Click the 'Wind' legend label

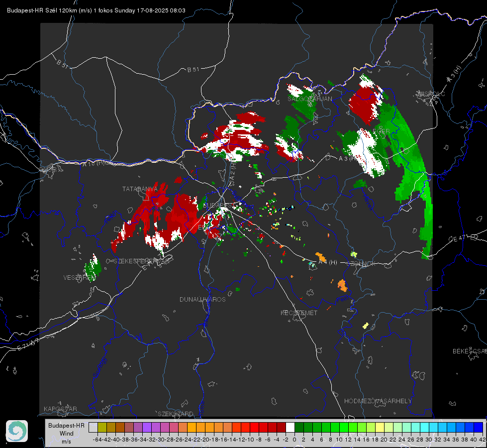click(67, 434)
